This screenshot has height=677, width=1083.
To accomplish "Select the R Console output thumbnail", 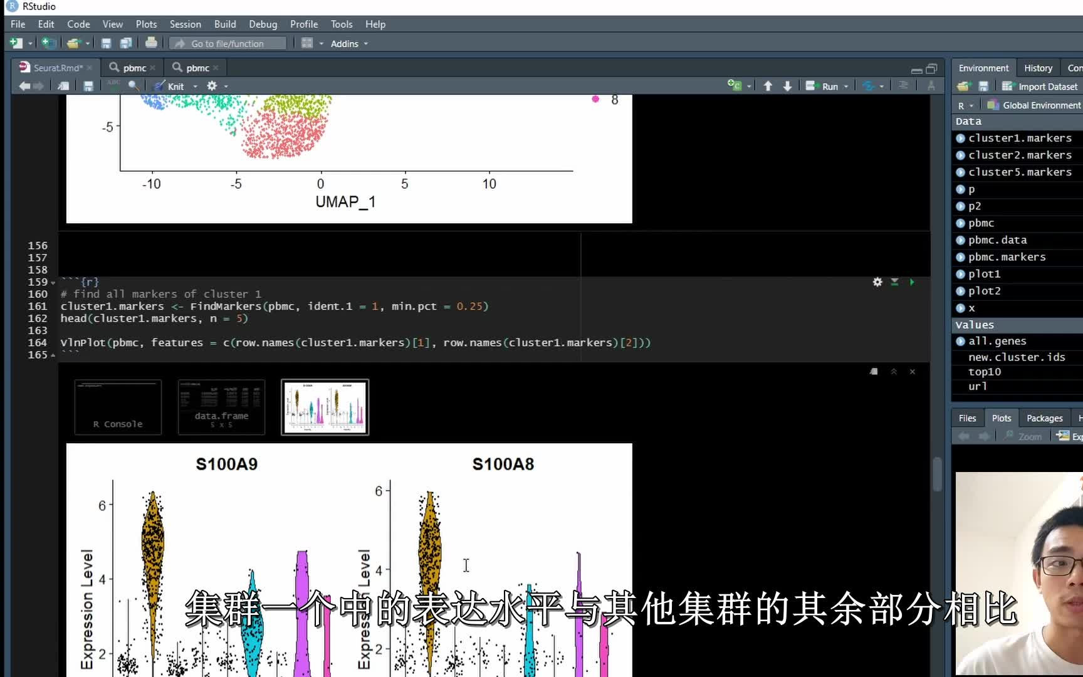I will (x=118, y=407).
